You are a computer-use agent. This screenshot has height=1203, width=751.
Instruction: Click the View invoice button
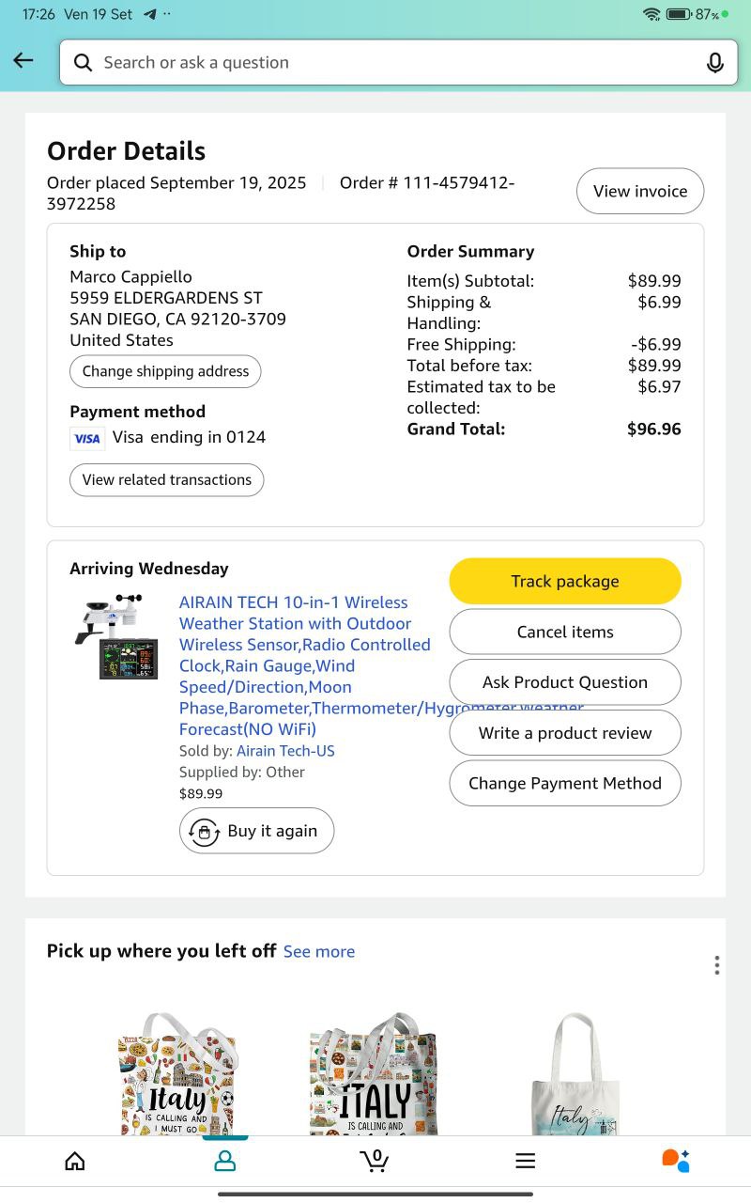click(x=640, y=191)
